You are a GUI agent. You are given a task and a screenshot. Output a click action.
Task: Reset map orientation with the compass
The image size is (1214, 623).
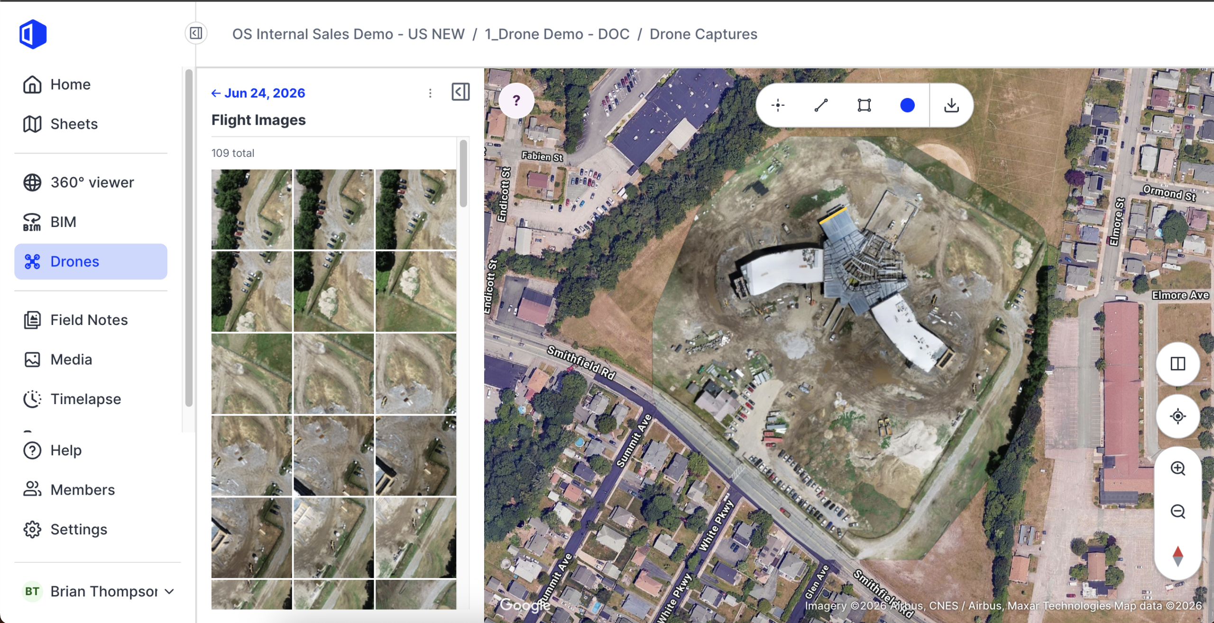1178,556
